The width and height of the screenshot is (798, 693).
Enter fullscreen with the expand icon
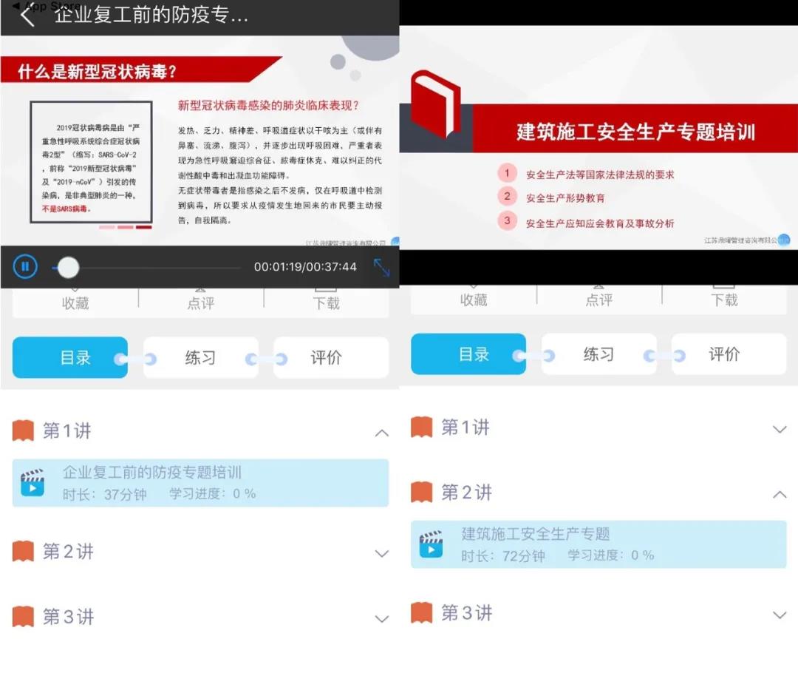click(381, 267)
